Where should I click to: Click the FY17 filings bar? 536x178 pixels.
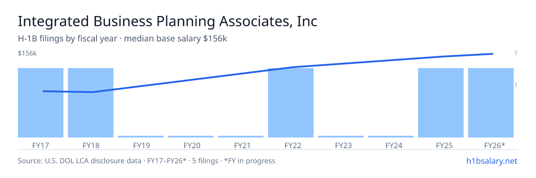pos(41,103)
